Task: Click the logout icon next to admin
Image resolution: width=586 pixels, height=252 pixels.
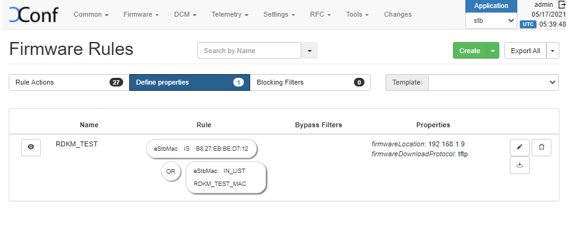Action: 562,4
